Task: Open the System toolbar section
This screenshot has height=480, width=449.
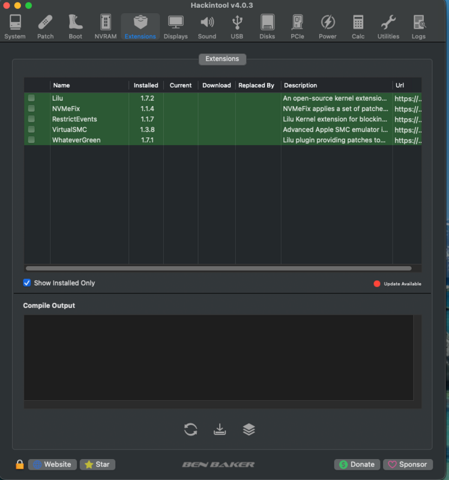Action: (14, 27)
